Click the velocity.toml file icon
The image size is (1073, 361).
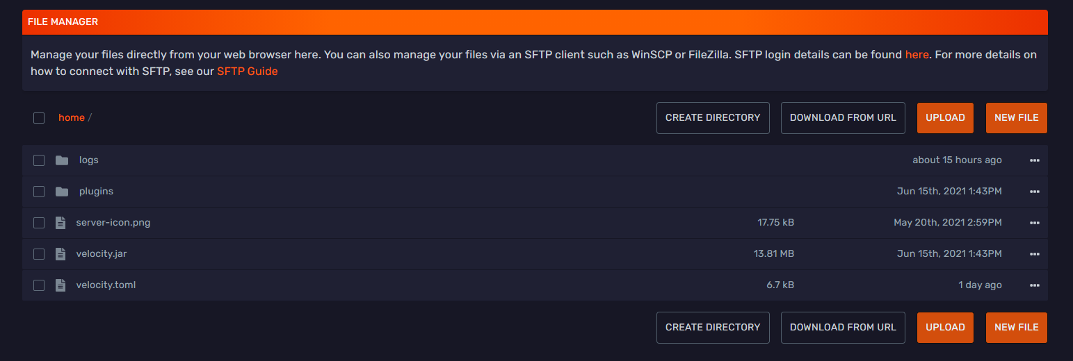61,285
